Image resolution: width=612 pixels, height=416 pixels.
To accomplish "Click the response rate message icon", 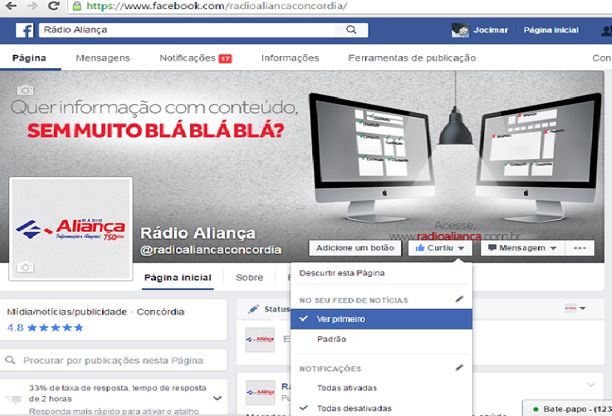I will 13,399.
